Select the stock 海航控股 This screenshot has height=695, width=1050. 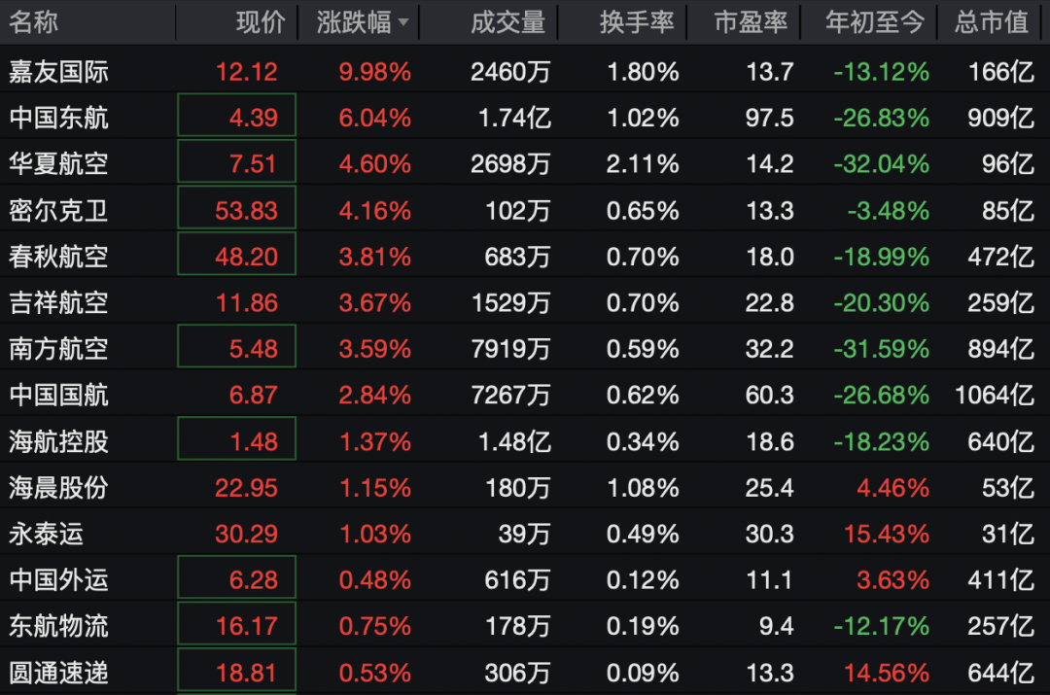pyautogui.click(x=59, y=441)
